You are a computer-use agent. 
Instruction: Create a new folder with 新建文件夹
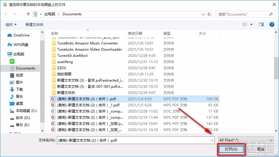[x=35, y=24]
